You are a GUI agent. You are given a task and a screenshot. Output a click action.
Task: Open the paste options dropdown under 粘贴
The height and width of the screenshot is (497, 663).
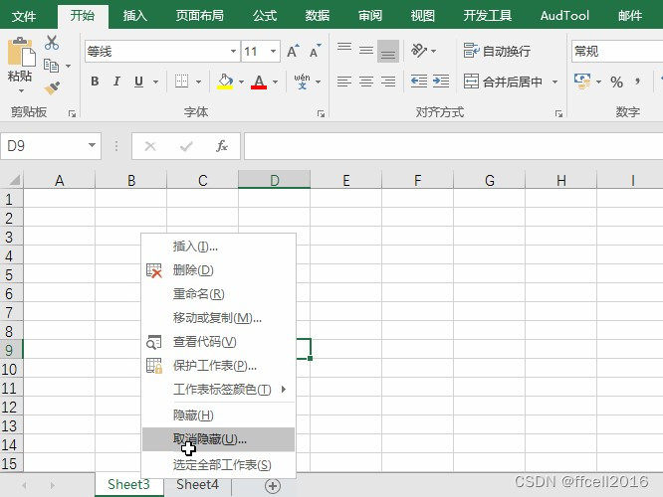[21, 90]
